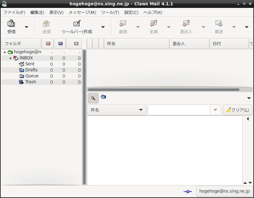The width and height of the screenshot is (254, 198).
Task: Select the Drafts folder row
Action: pyautogui.click(x=41, y=70)
